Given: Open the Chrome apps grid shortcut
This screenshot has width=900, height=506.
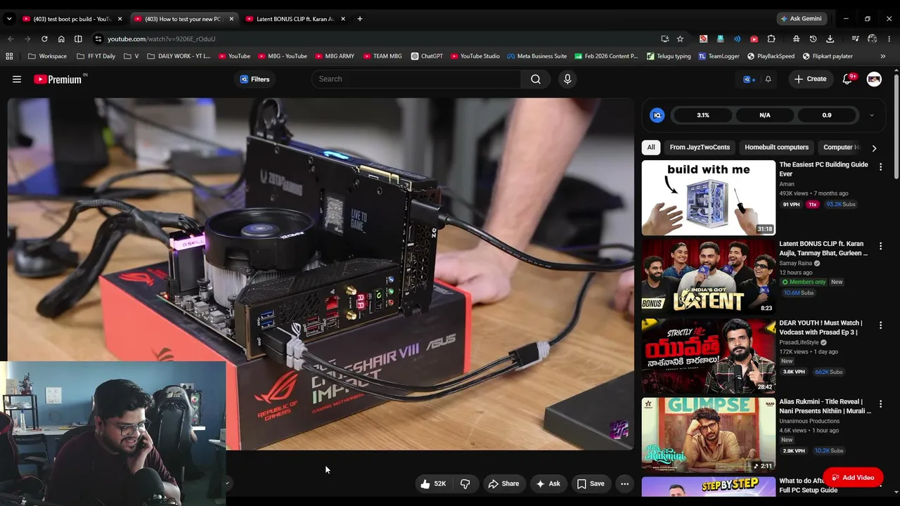Looking at the screenshot, I should click(9, 56).
